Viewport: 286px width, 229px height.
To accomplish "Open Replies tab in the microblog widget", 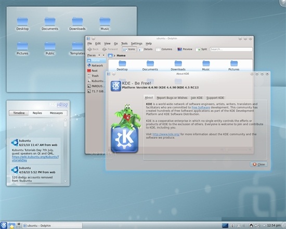I will click(x=37, y=113).
